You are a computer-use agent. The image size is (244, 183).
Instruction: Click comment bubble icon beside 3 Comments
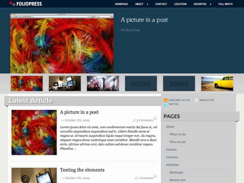156,118
